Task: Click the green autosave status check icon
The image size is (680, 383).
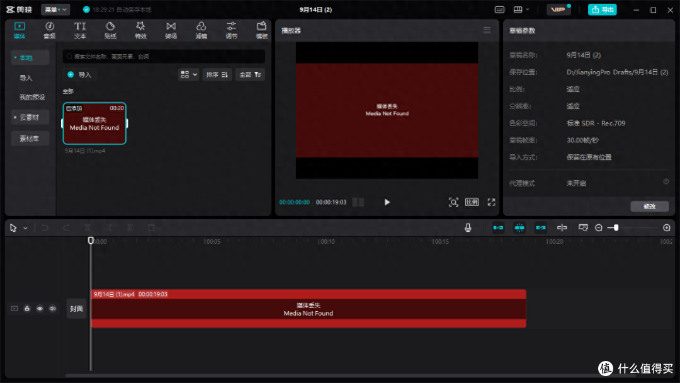Action: (86, 9)
